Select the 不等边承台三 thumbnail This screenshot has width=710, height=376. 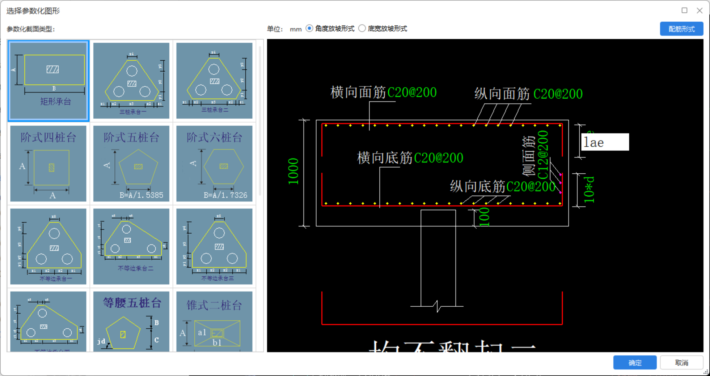coord(214,246)
